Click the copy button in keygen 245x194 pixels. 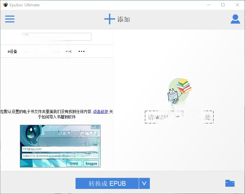(74, 163)
